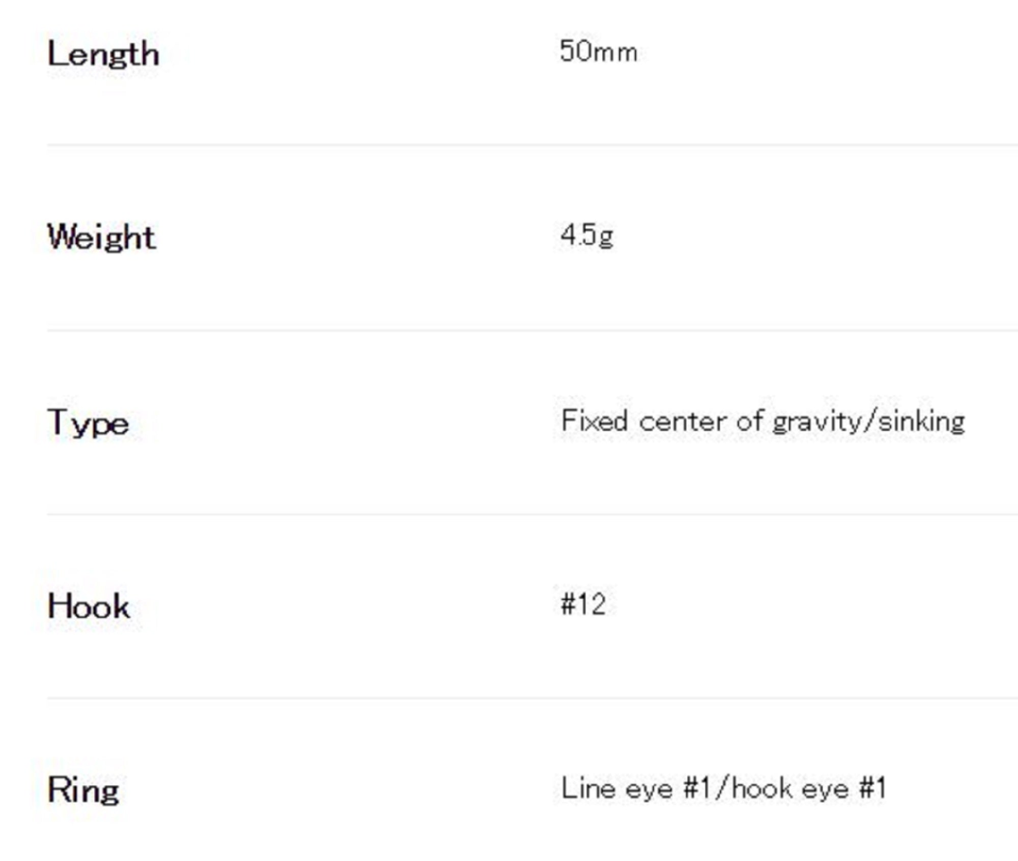Click the Length label
The width and height of the screenshot is (1018, 861).
[103, 55]
